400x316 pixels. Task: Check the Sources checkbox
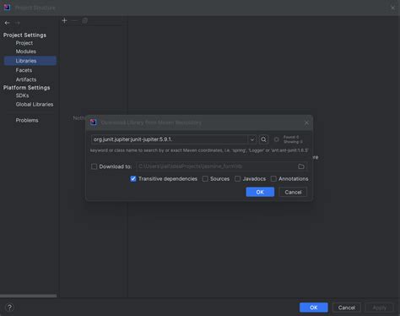[x=205, y=179]
